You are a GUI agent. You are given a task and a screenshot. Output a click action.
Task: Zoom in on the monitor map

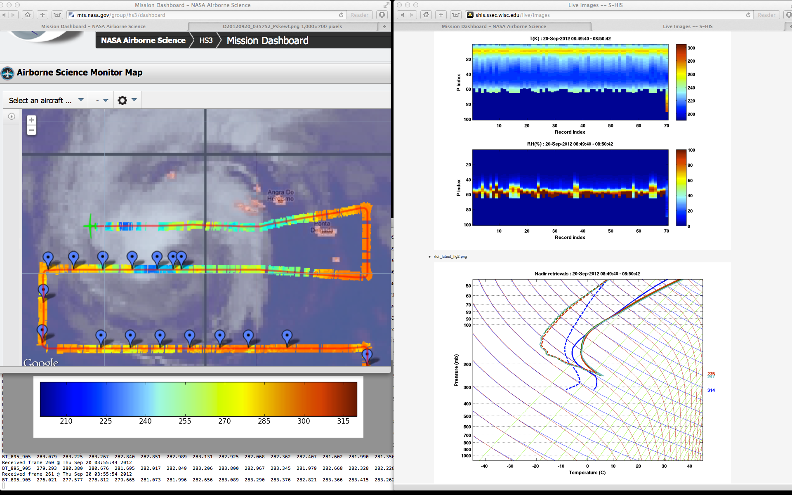(x=31, y=120)
